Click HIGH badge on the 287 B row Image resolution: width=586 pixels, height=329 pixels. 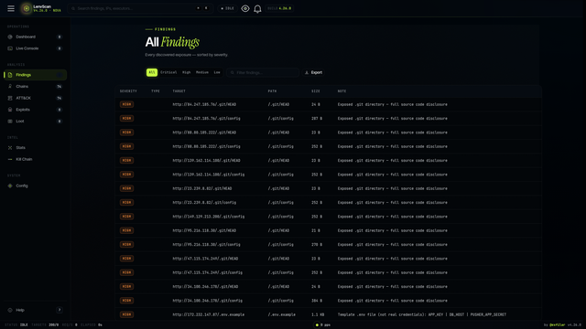pyautogui.click(x=126, y=118)
